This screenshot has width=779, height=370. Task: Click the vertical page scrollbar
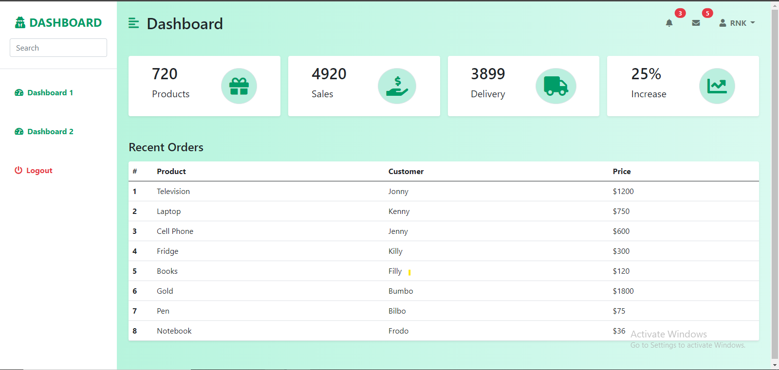tap(775, 184)
